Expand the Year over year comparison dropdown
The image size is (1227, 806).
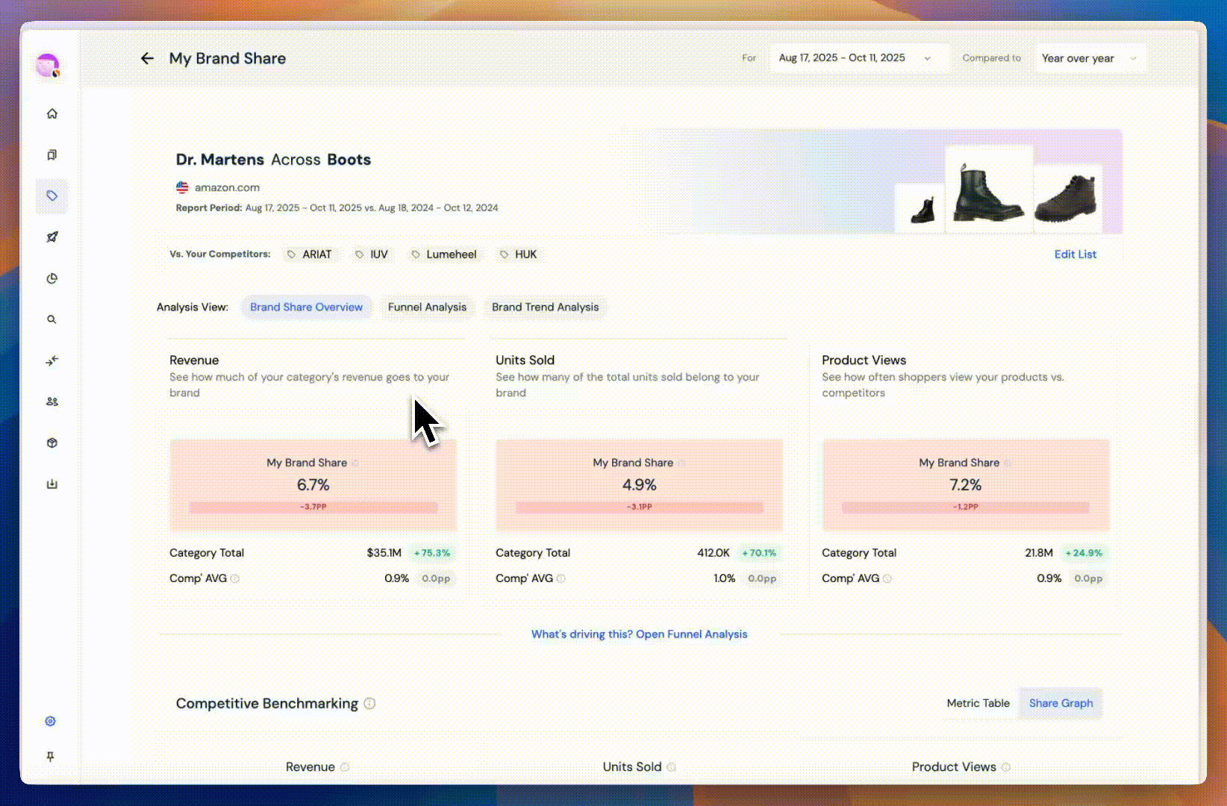(1089, 58)
